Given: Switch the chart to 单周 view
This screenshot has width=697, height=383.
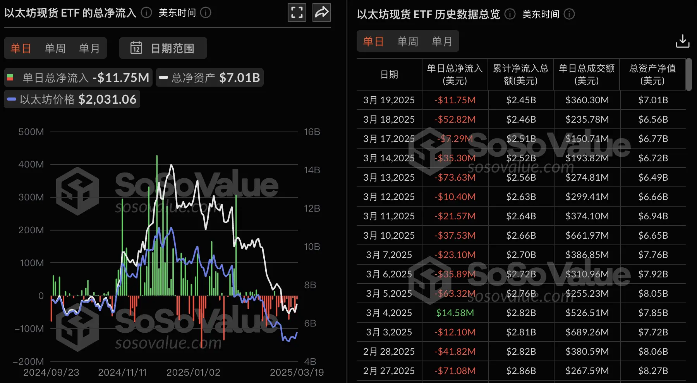Looking at the screenshot, I should click(x=55, y=48).
